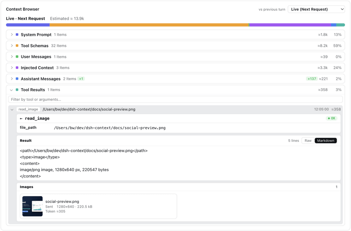Select Markdown result view
The image size is (351, 231).
325,141
